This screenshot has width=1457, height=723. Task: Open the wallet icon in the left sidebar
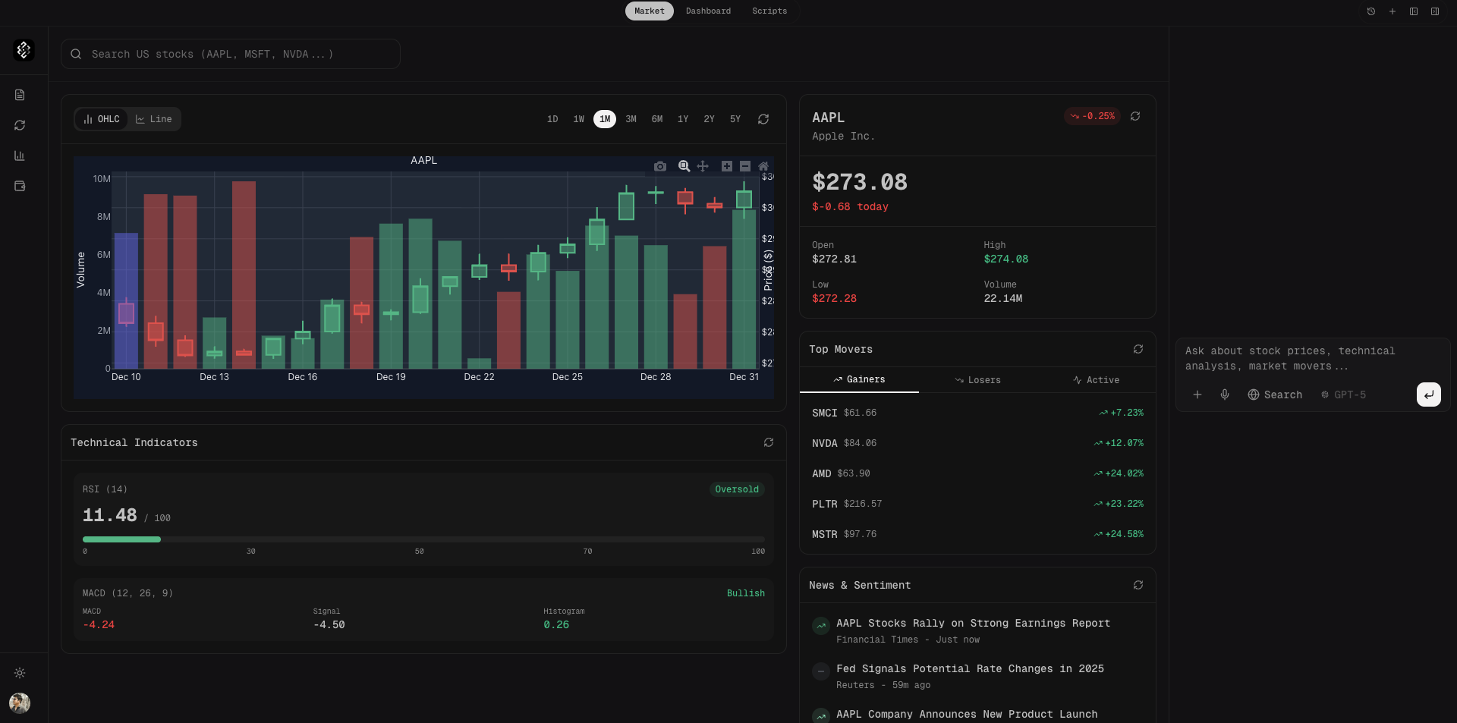click(x=20, y=186)
